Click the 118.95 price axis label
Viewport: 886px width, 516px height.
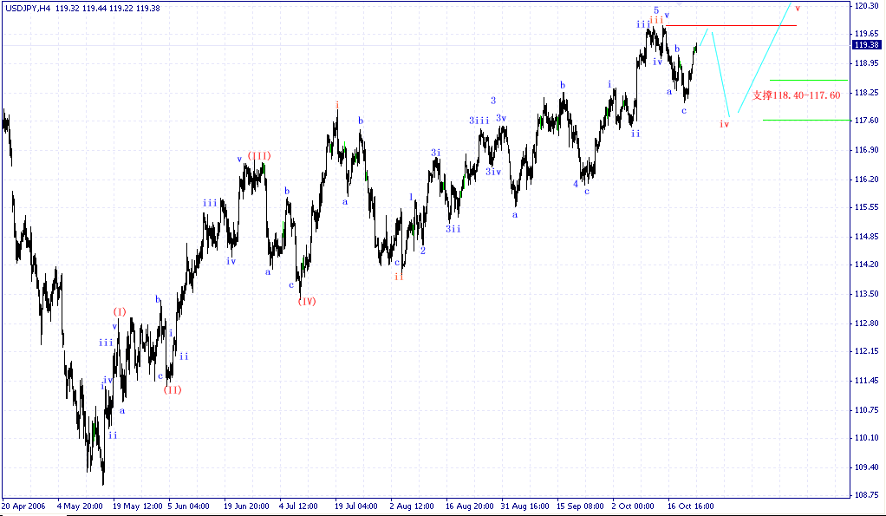867,62
